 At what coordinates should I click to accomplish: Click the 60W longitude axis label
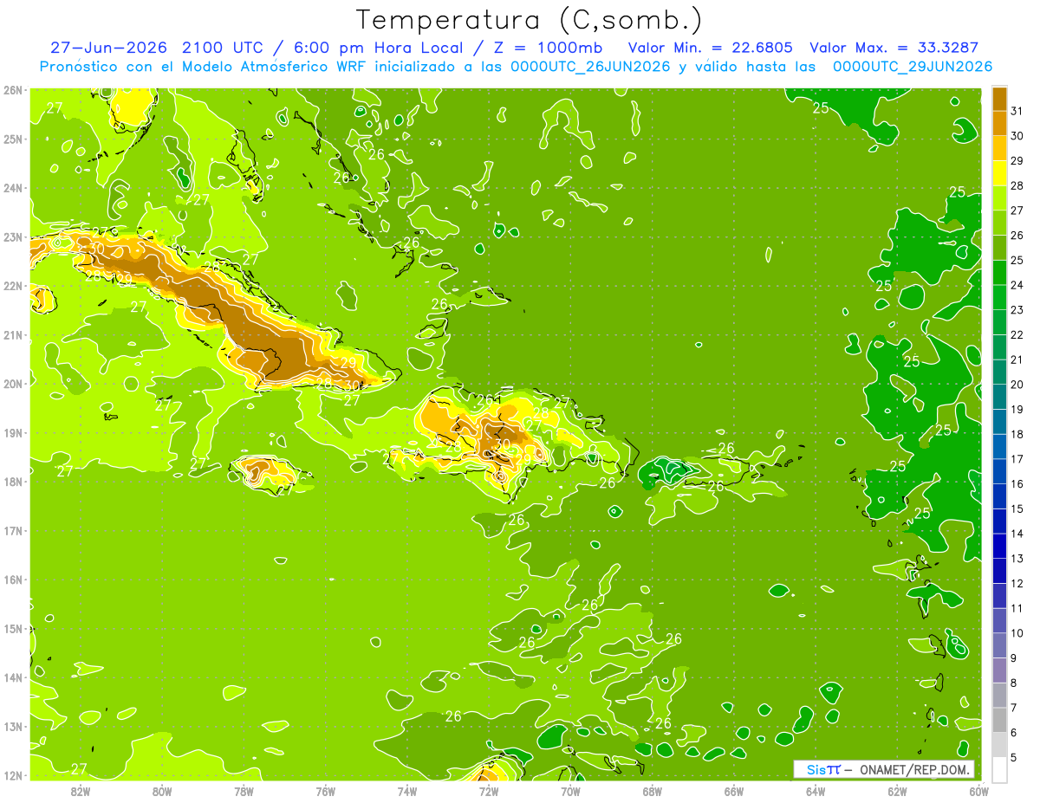[978, 791]
